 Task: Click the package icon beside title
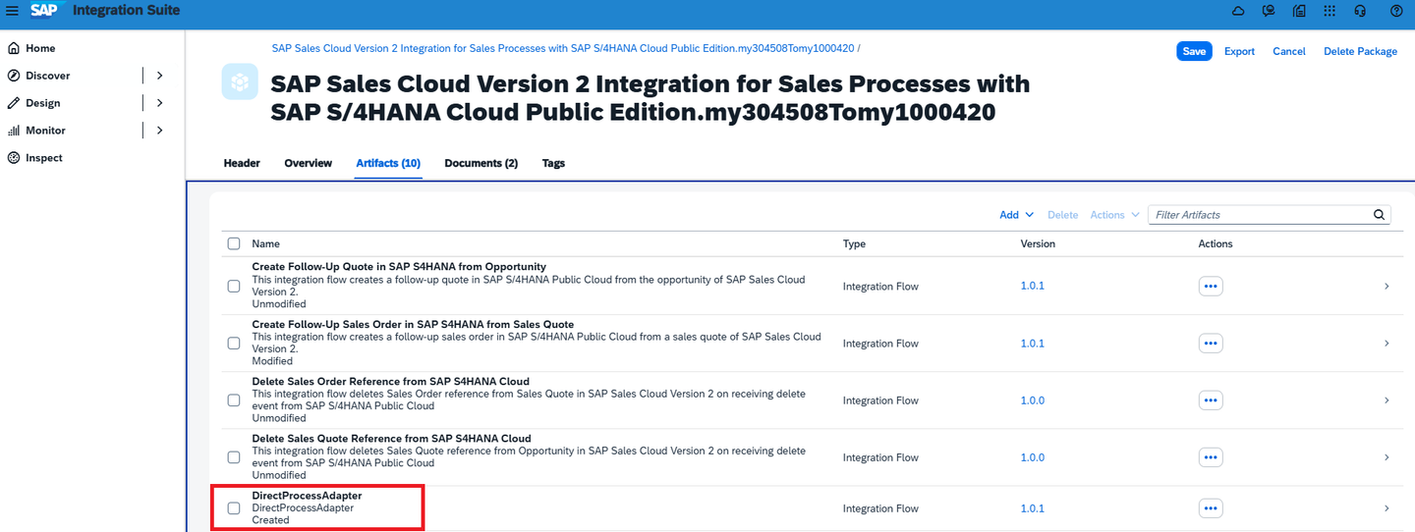click(x=240, y=82)
